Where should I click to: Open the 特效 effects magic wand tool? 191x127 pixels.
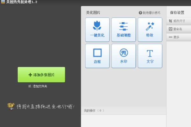click(x=150, y=30)
